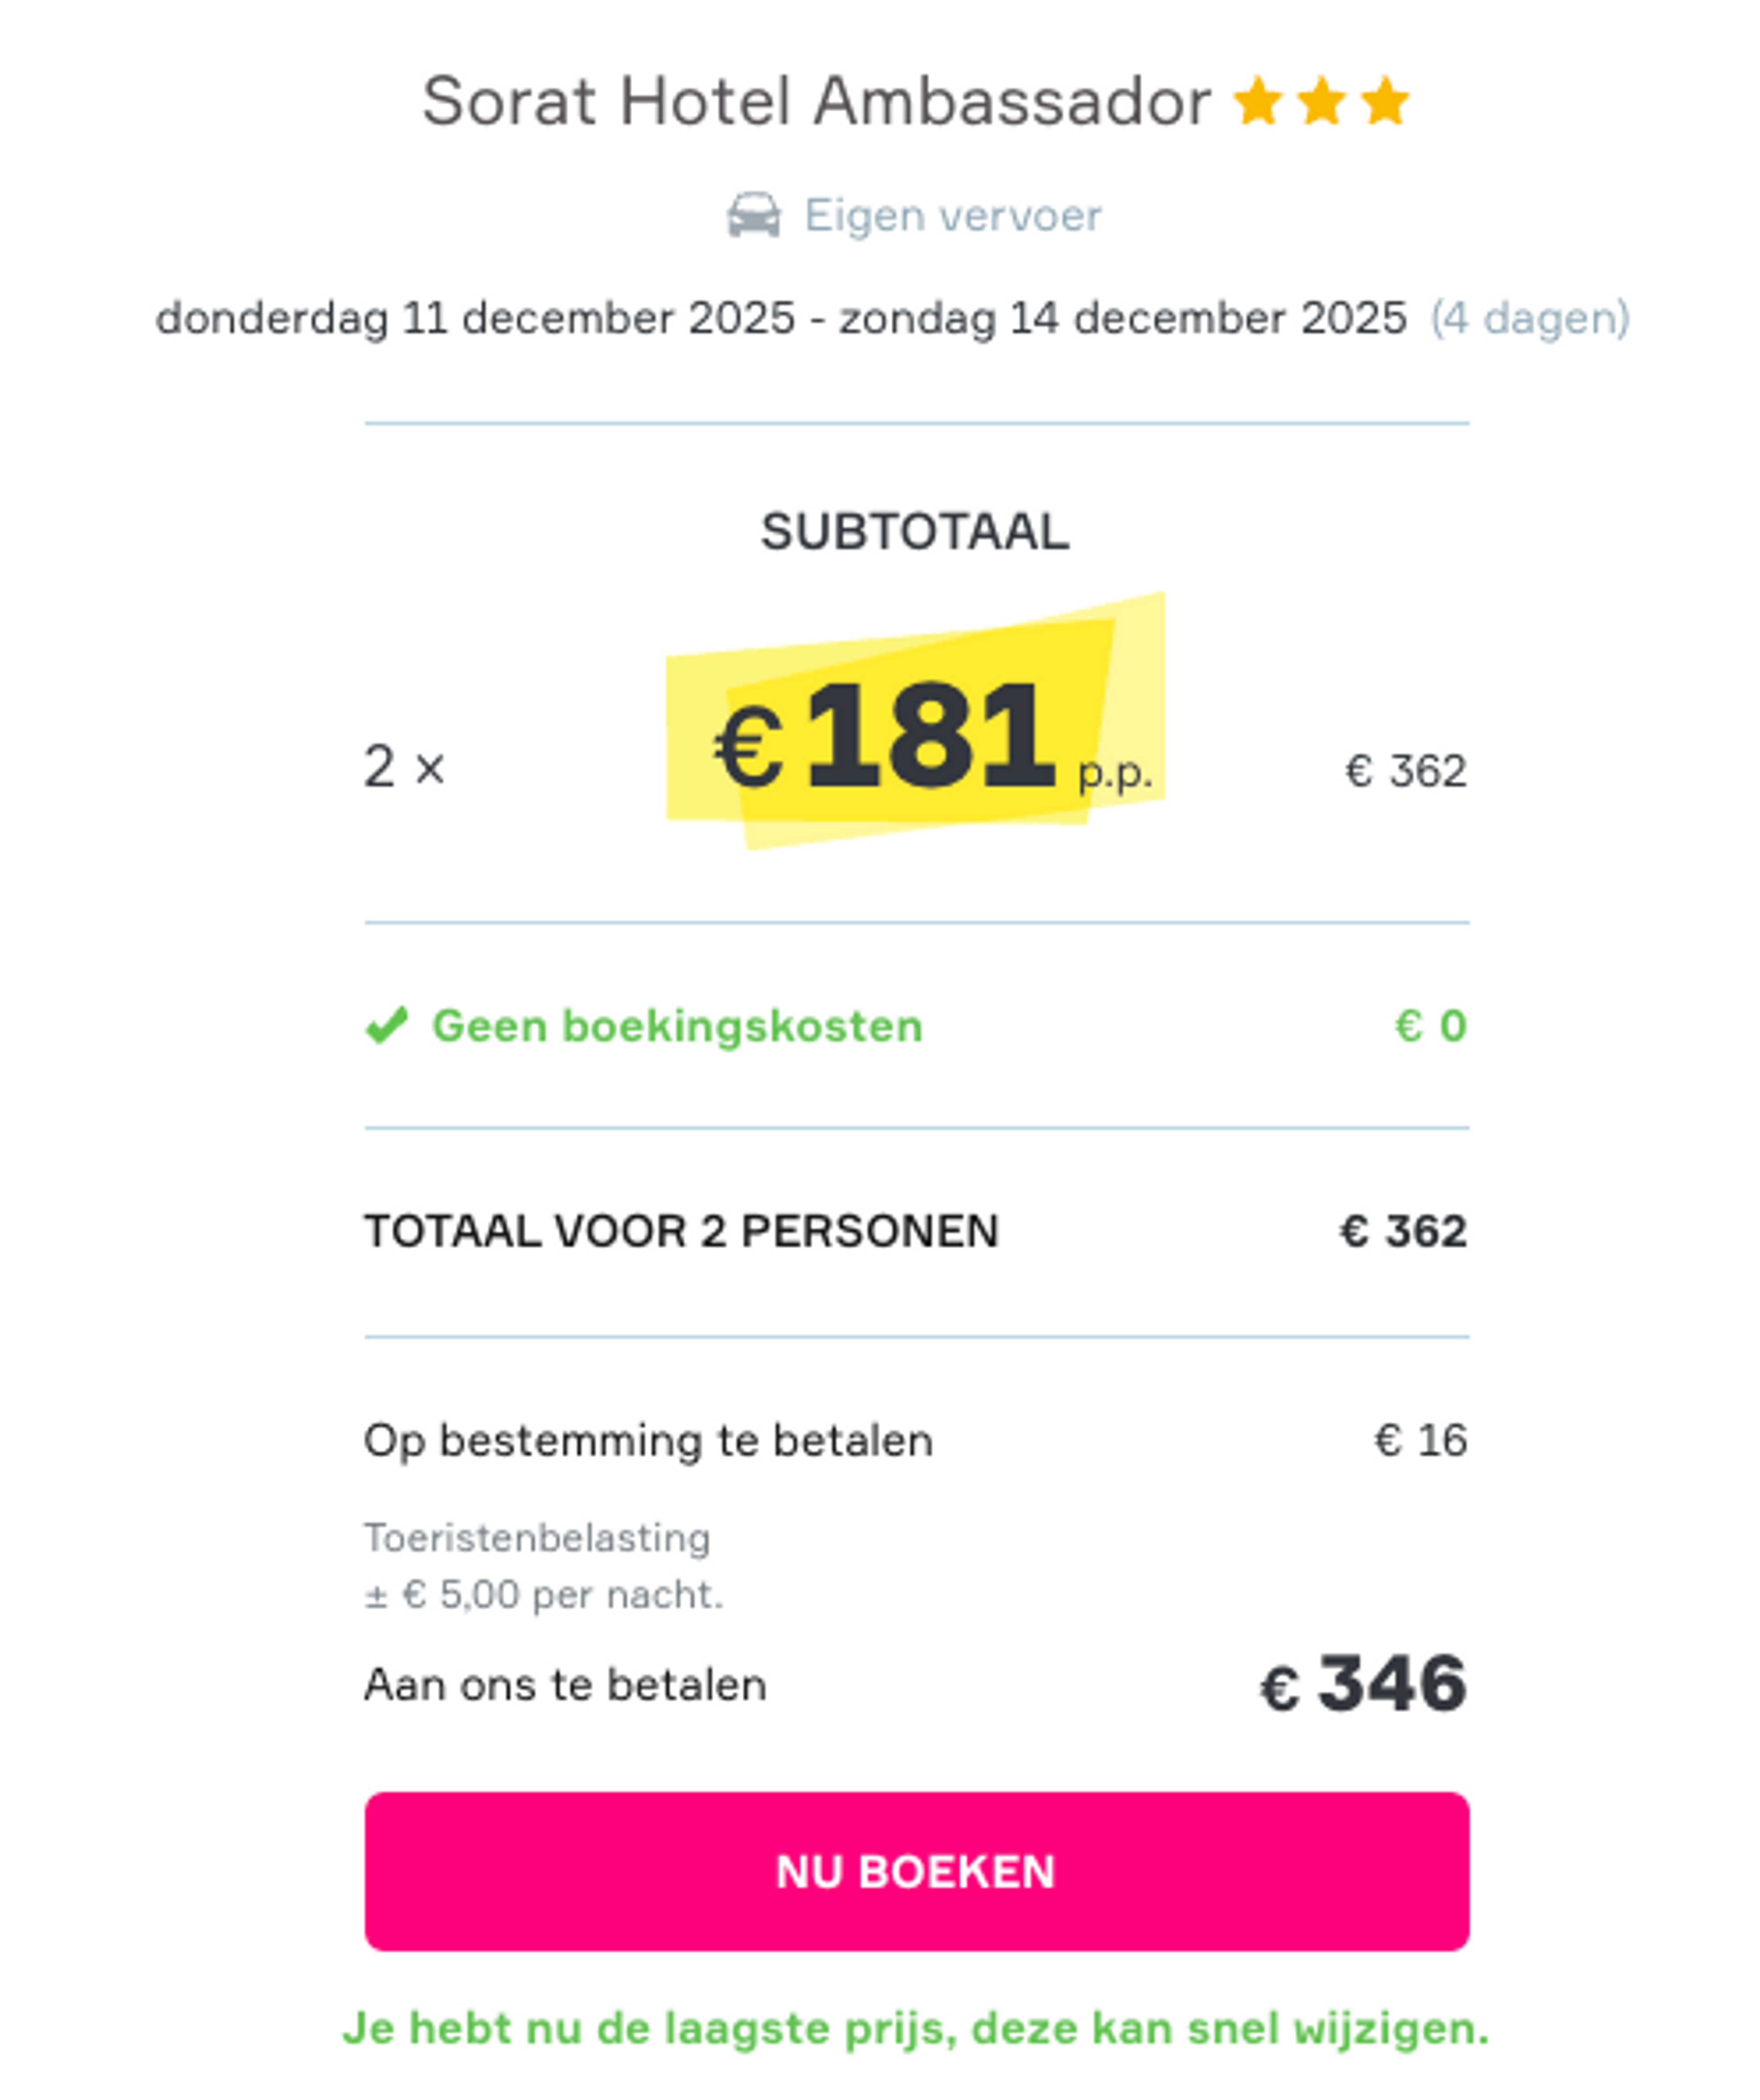Viewport: 1760px width, 2100px height.
Task: Click the green lowest price message at bottom
Action: [917, 2027]
